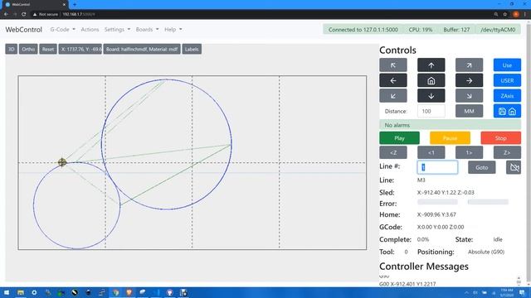Click the Buffer: 127 indicator
The height and width of the screenshot is (298, 531).
click(456, 30)
